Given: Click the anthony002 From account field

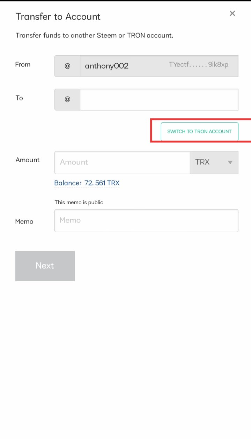Looking at the screenshot, I should [x=159, y=66].
